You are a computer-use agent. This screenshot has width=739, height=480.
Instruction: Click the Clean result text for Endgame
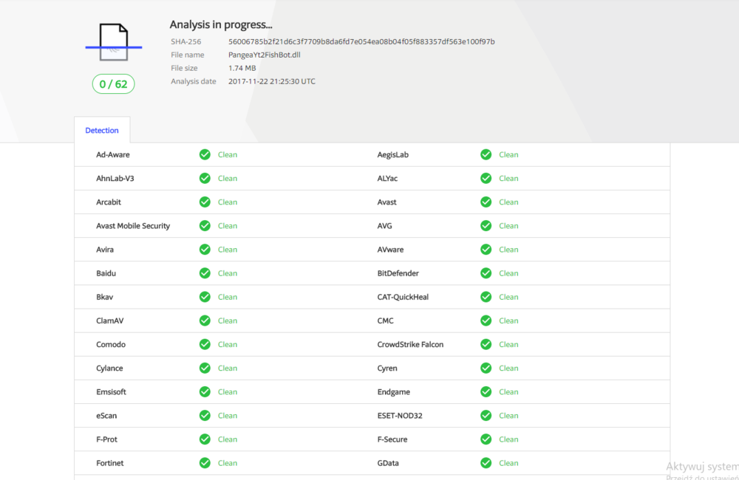coord(508,392)
